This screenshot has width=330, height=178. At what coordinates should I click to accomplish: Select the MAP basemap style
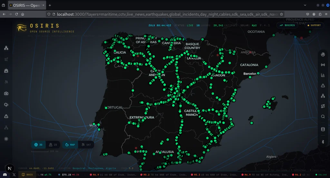tap(70, 145)
